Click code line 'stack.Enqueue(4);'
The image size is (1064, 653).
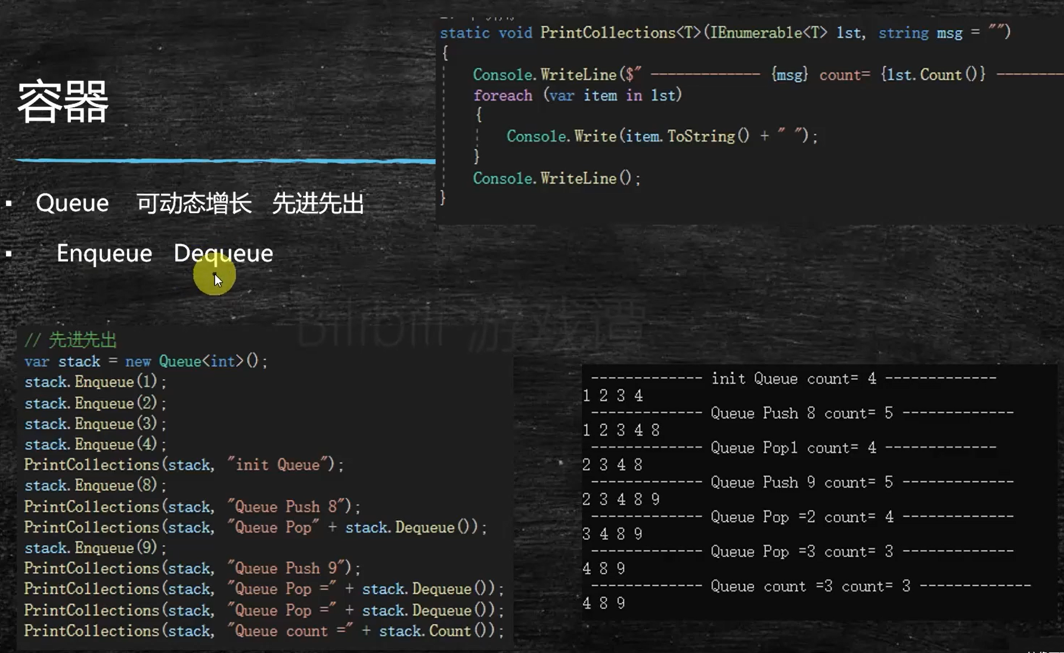tap(95, 445)
